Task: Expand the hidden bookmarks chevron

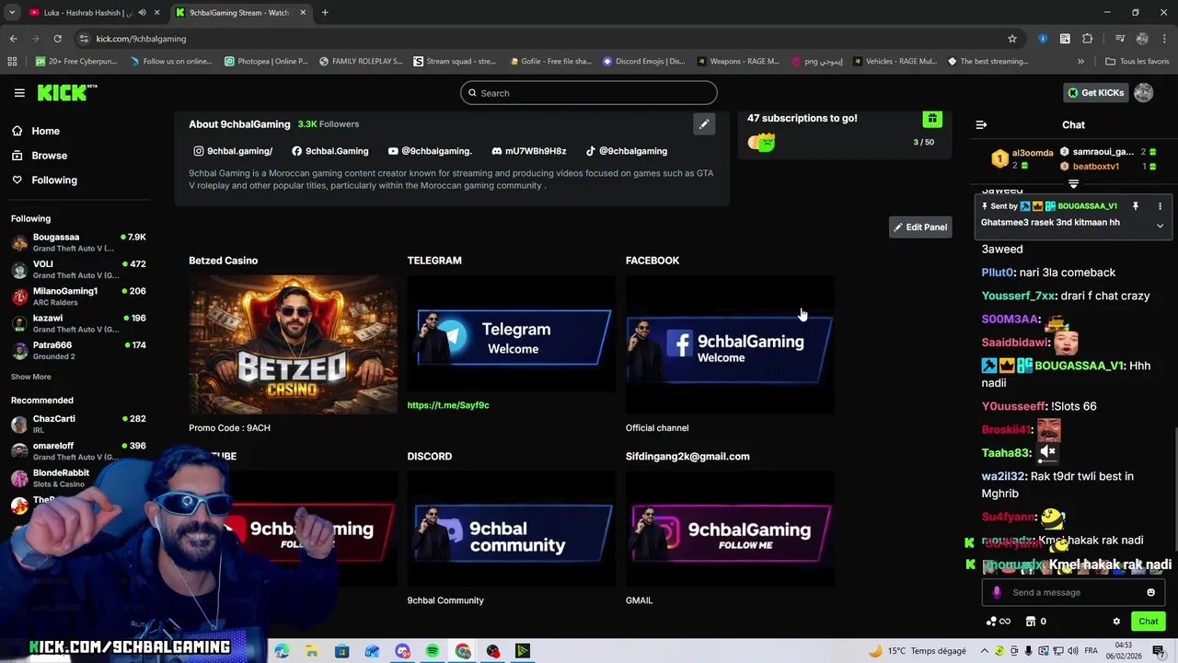Action: (x=1080, y=62)
